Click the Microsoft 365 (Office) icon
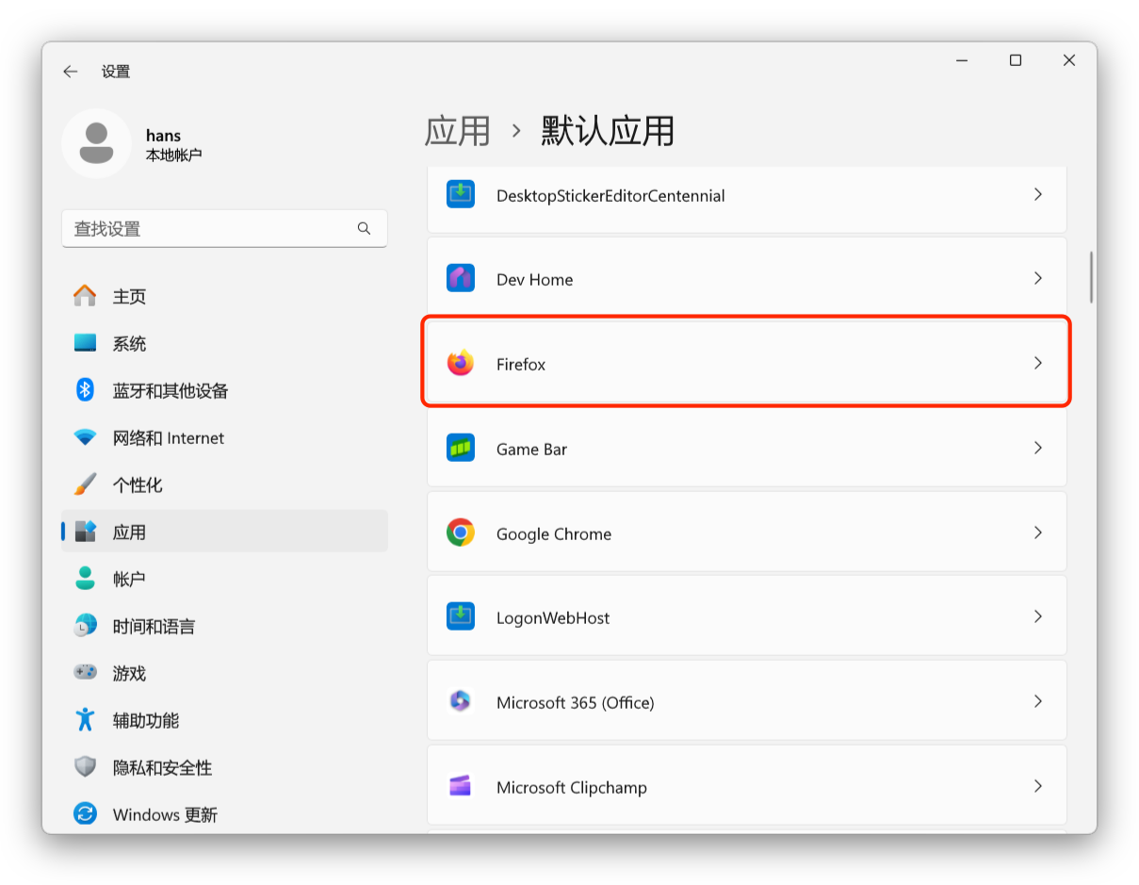The image size is (1139, 885). (461, 701)
